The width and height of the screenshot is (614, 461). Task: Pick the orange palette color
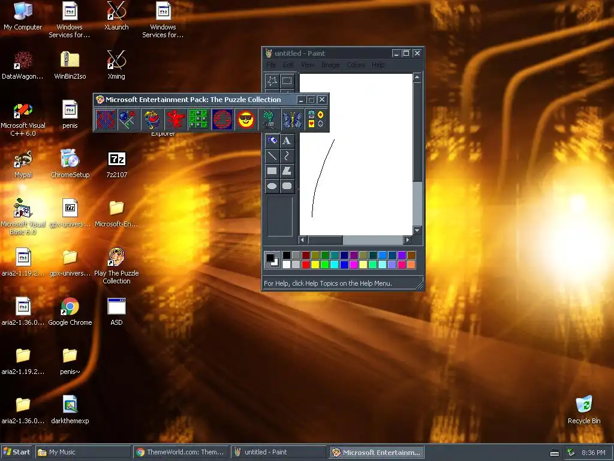411,265
